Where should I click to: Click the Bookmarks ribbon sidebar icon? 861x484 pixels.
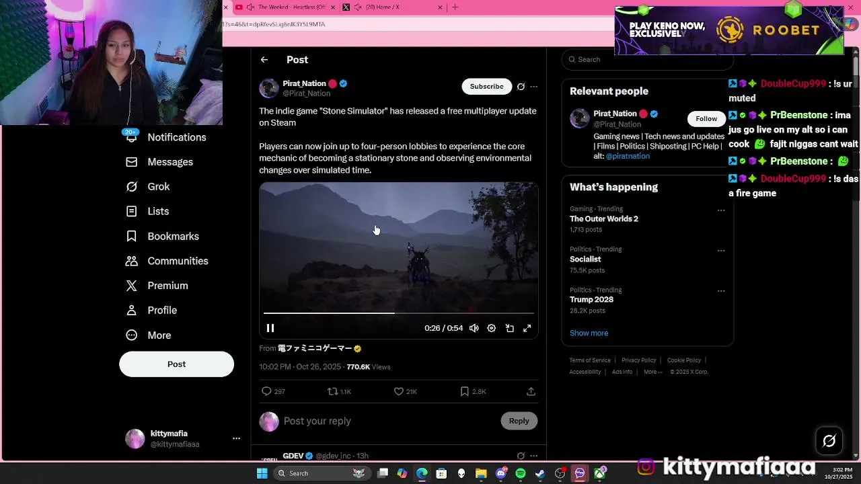click(x=132, y=237)
